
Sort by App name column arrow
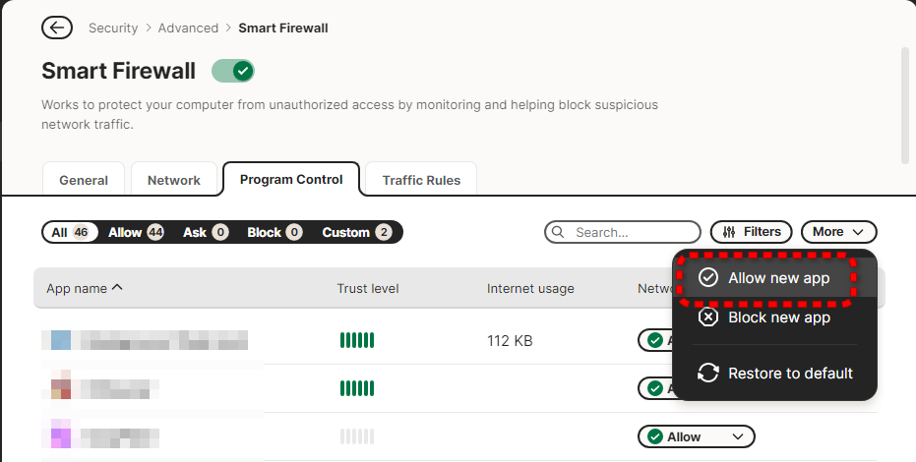coord(118,288)
